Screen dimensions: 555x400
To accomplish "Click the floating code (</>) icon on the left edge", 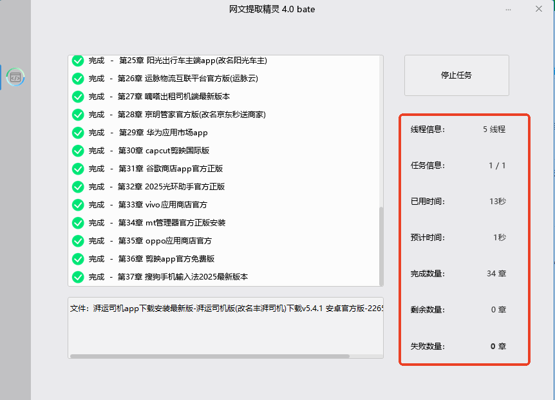I will coord(15,77).
